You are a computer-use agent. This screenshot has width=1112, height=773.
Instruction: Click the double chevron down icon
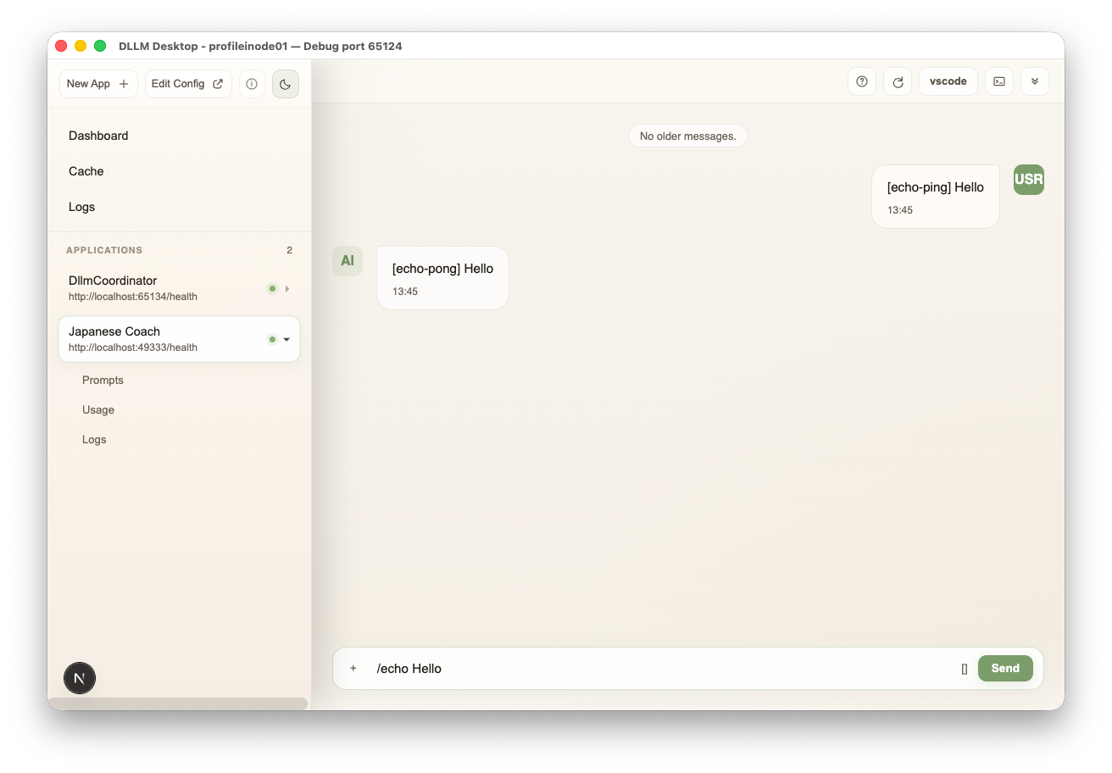point(1035,81)
